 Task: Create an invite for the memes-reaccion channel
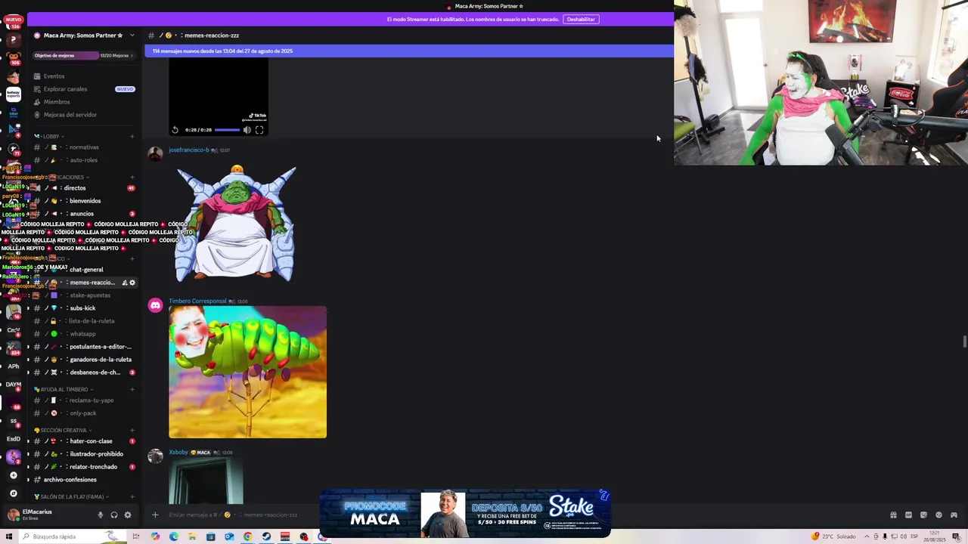point(125,283)
